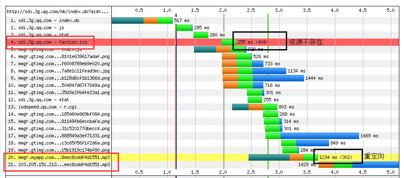404x178 pixels.
Task: Click the 1134 ms duration label
Action: click(x=296, y=71)
